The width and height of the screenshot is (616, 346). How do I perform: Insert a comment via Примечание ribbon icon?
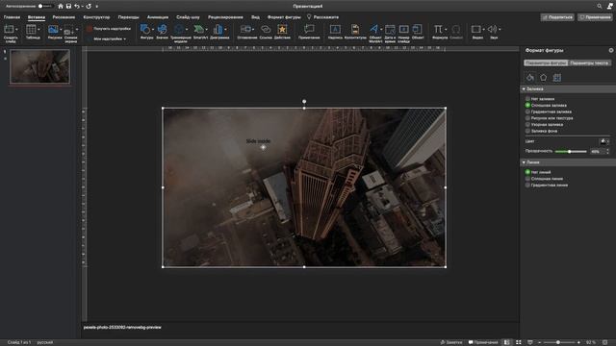point(309,30)
